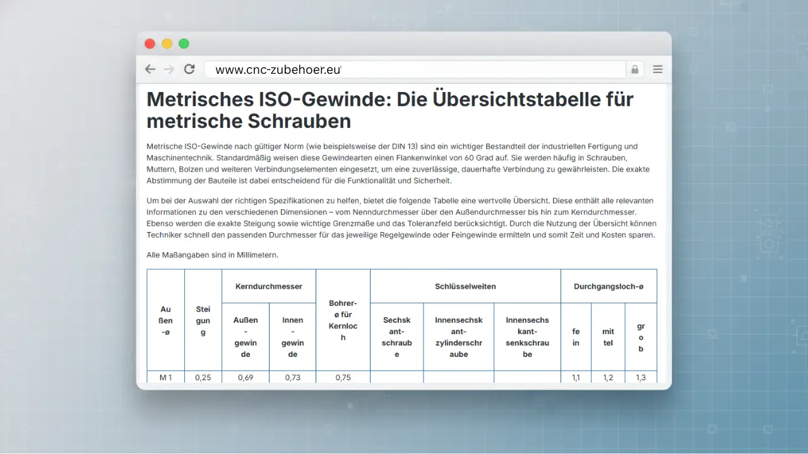Viewport: 808px width, 454px height.
Task: Click the 1,1 fein value
Action: (x=576, y=377)
